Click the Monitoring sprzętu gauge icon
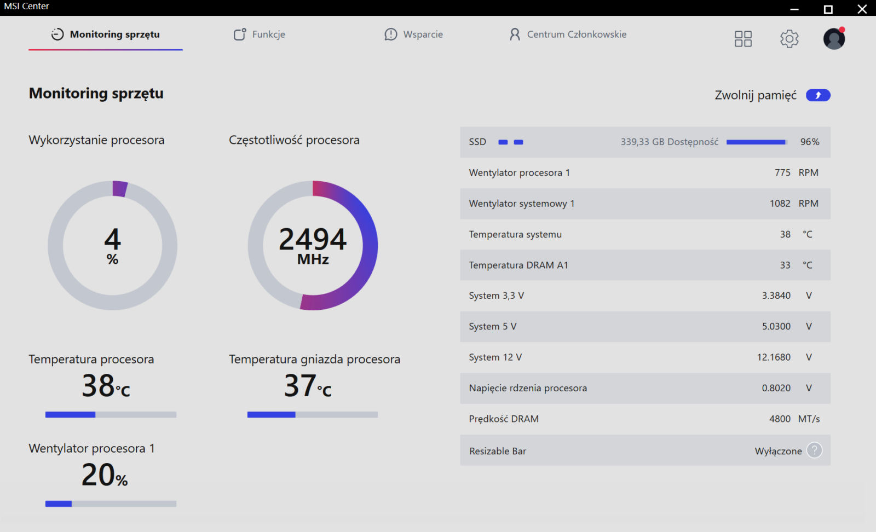The height and width of the screenshot is (532, 876). 57,34
